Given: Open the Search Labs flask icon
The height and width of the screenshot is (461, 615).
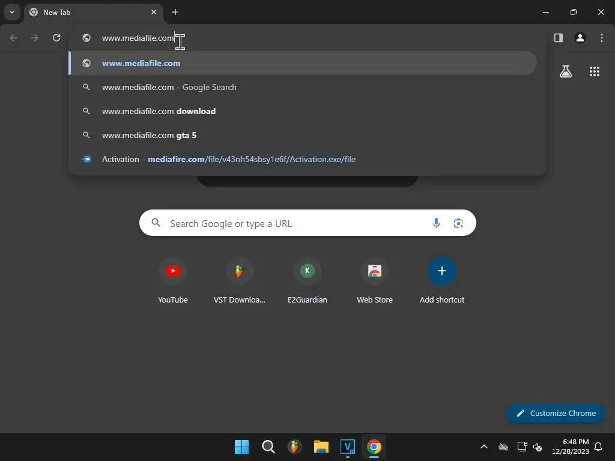Looking at the screenshot, I should click(566, 71).
